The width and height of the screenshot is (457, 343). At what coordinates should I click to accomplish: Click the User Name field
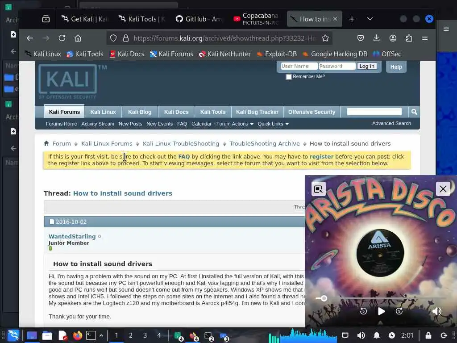299,66
